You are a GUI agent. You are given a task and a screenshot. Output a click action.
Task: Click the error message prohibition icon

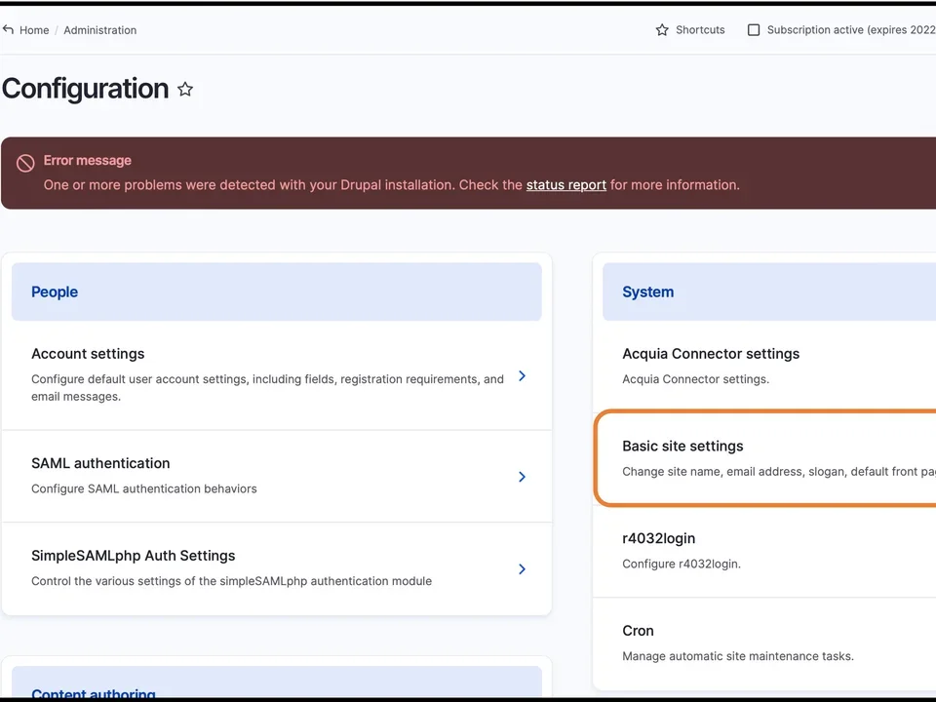coord(24,160)
